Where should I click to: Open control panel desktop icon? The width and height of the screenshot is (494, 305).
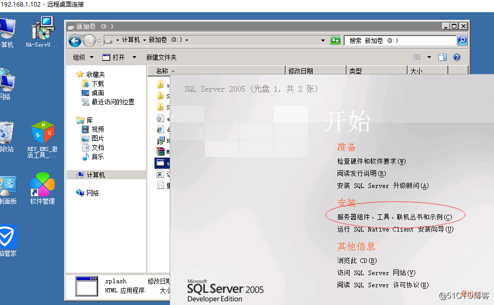click(8, 190)
